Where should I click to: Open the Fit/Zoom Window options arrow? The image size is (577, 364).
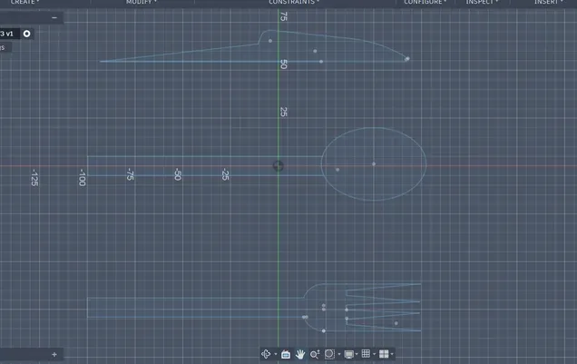[x=339, y=354]
